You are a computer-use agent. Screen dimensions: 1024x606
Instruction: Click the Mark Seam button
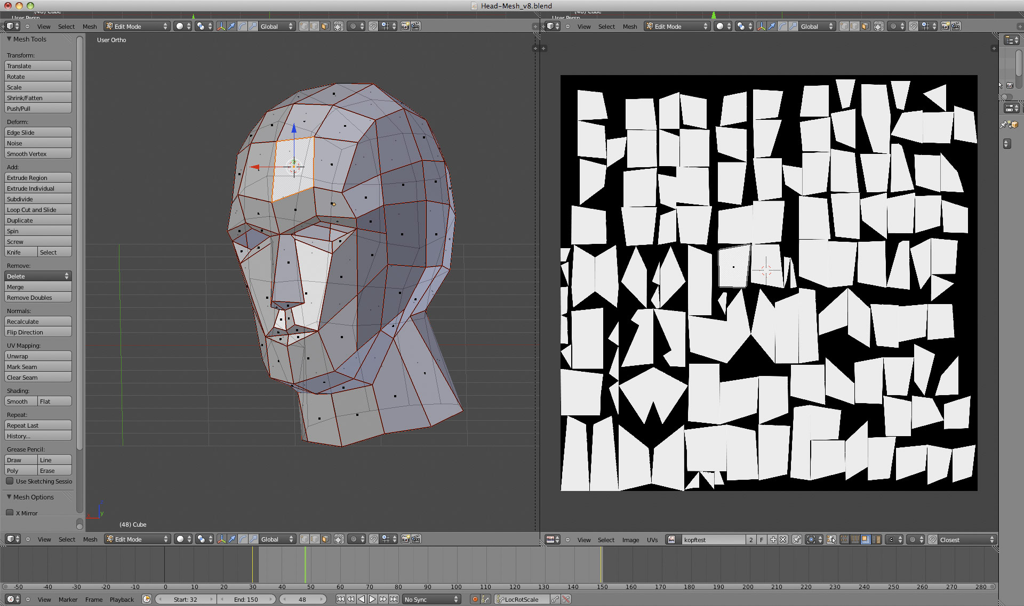pyautogui.click(x=38, y=367)
